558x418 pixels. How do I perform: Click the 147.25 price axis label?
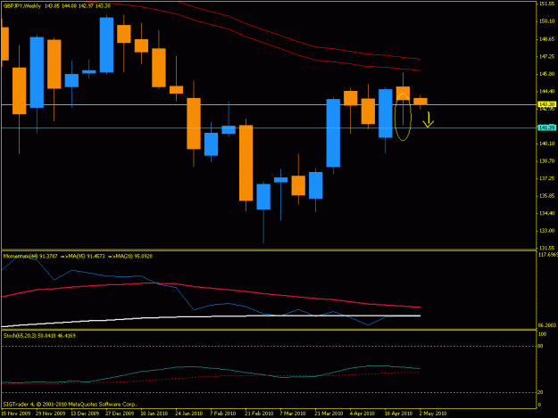(x=546, y=56)
